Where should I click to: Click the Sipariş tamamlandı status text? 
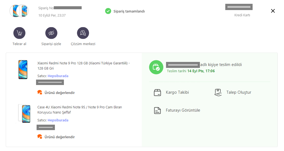click(129, 11)
